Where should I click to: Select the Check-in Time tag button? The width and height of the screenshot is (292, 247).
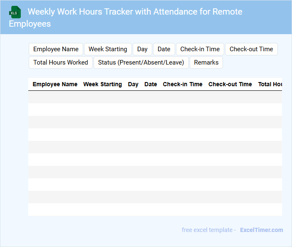200,49
